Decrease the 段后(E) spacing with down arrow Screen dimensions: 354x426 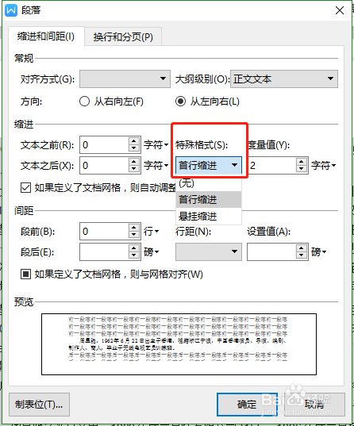pos(134,255)
